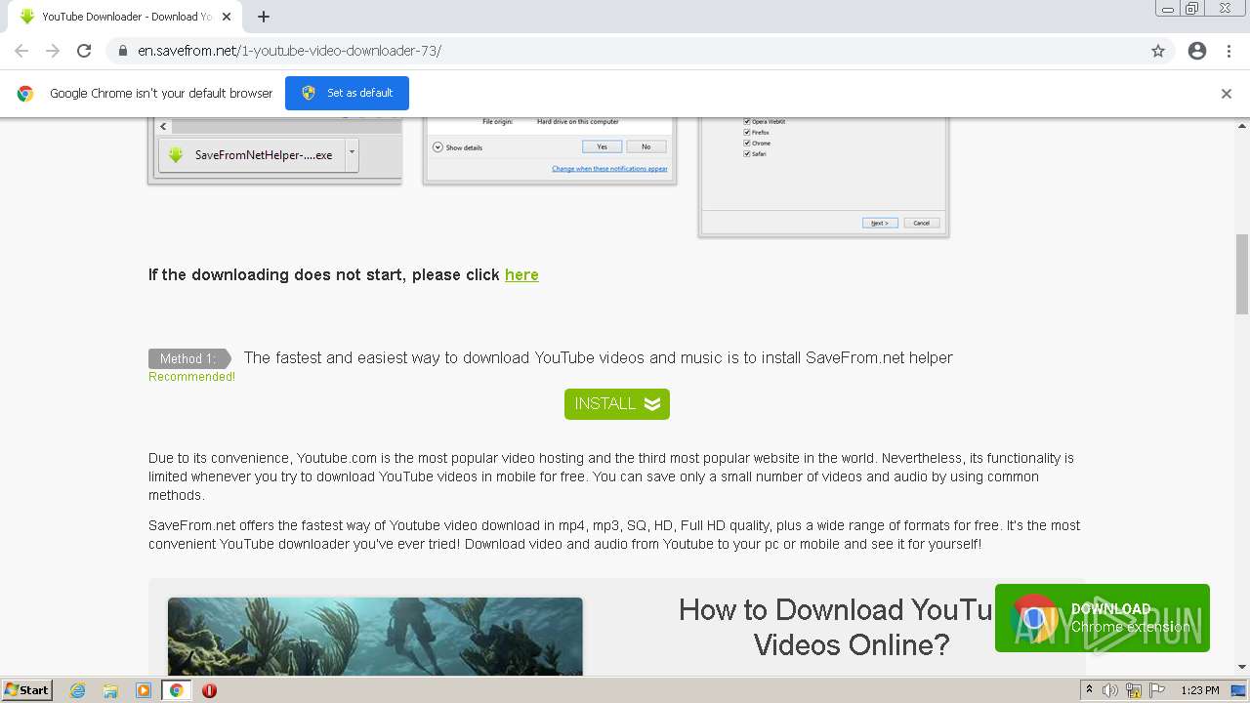This screenshot has height=703, width=1250.
Task: Select the YouTube Downloader tab
Action: pyautogui.click(x=125, y=17)
